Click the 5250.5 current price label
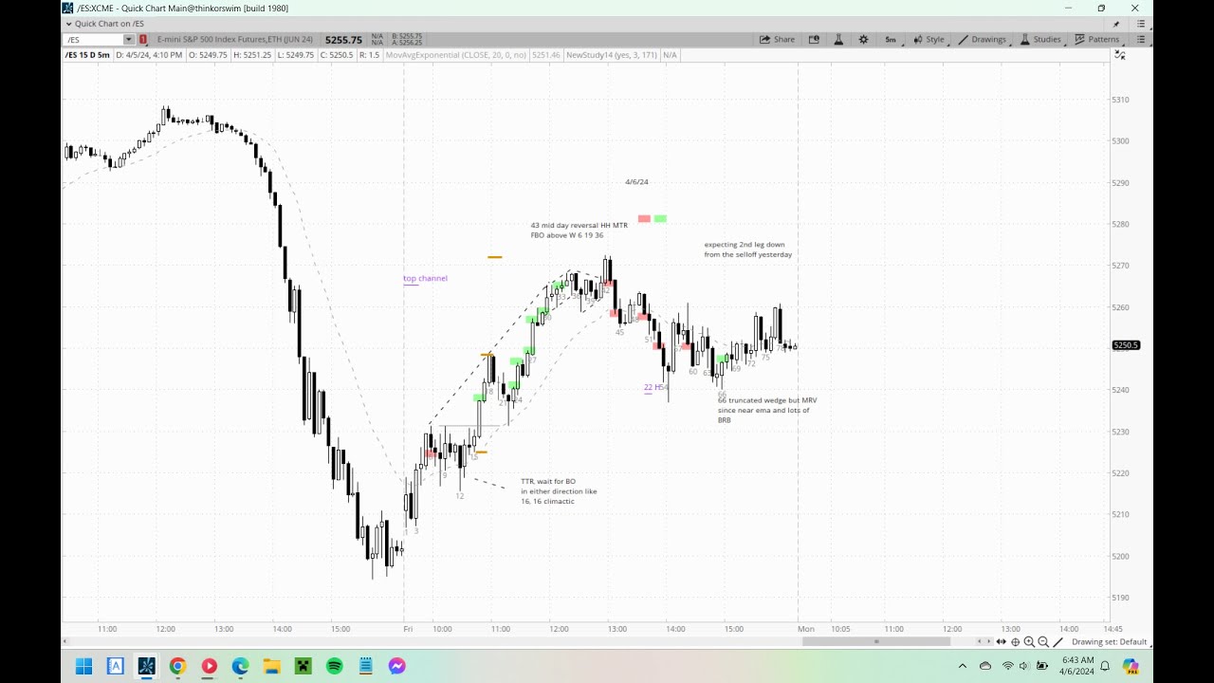1214x683 pixels. [x=1126, y=345]
